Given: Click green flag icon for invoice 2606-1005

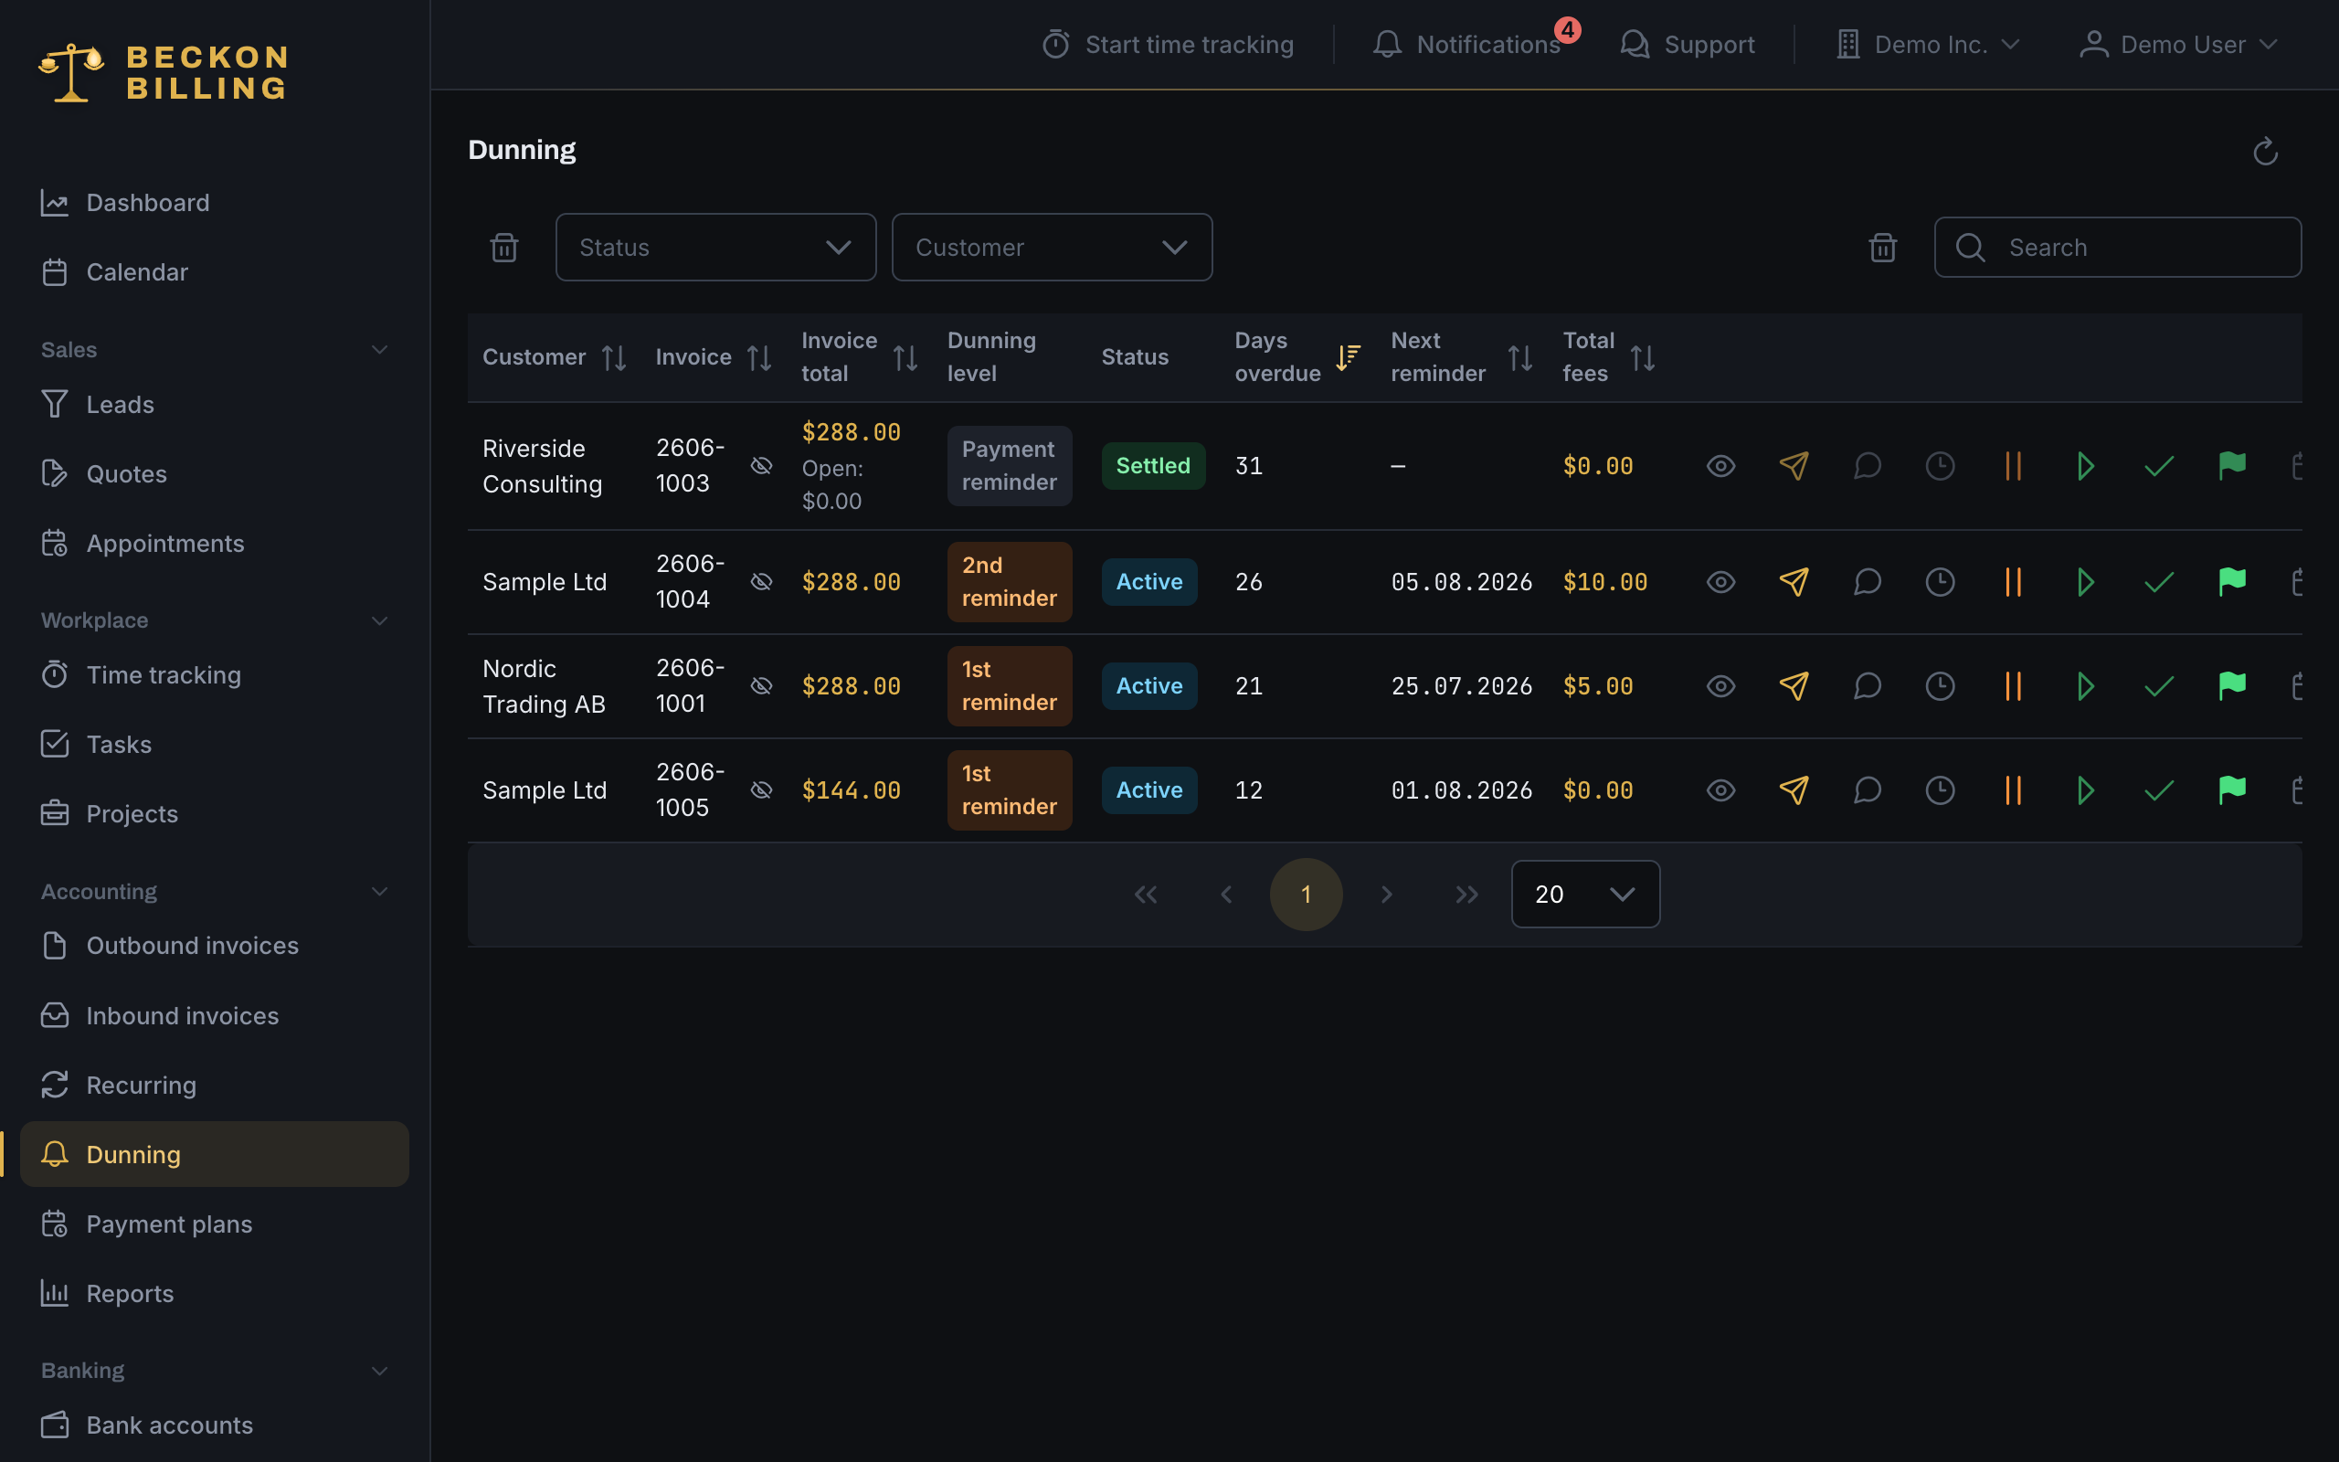Looking at the screenshot, I should click(2232, 791).
